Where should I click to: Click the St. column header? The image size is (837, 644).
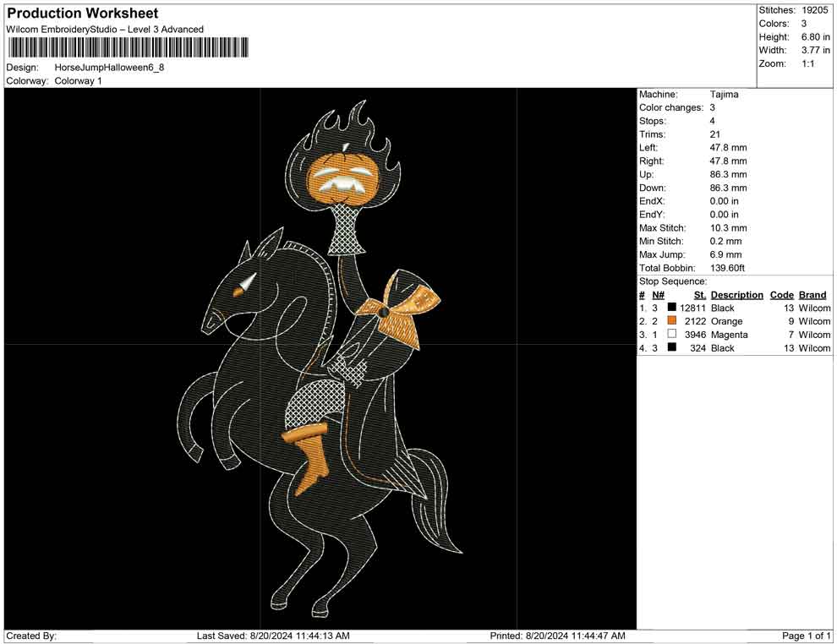tap(699, 295)
